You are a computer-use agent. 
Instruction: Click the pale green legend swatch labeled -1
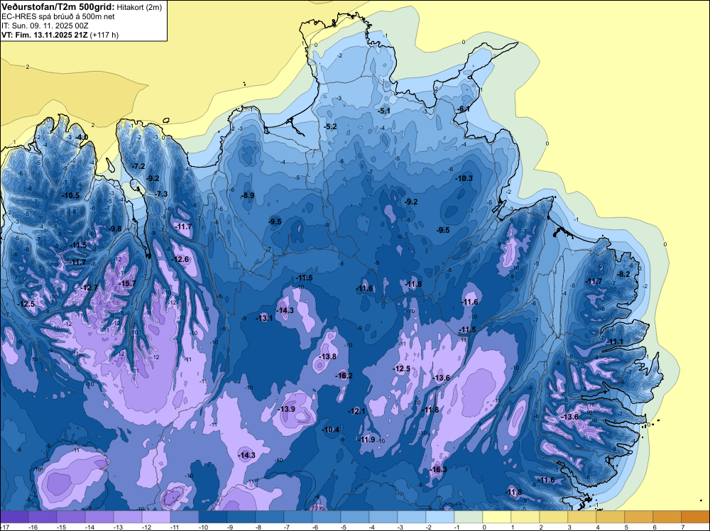click(x=468, y=517)
